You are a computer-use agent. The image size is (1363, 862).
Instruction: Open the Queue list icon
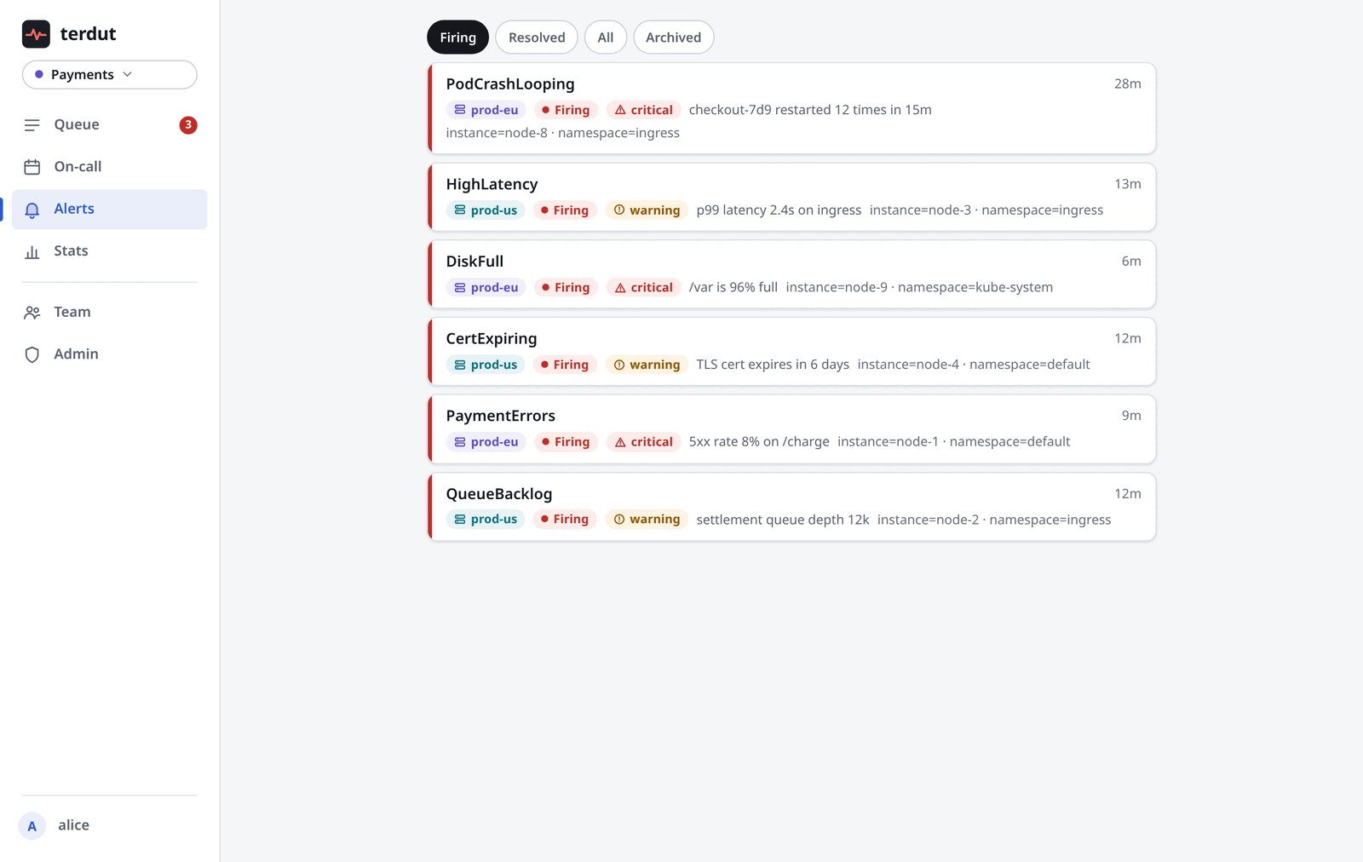click(32, 125)
